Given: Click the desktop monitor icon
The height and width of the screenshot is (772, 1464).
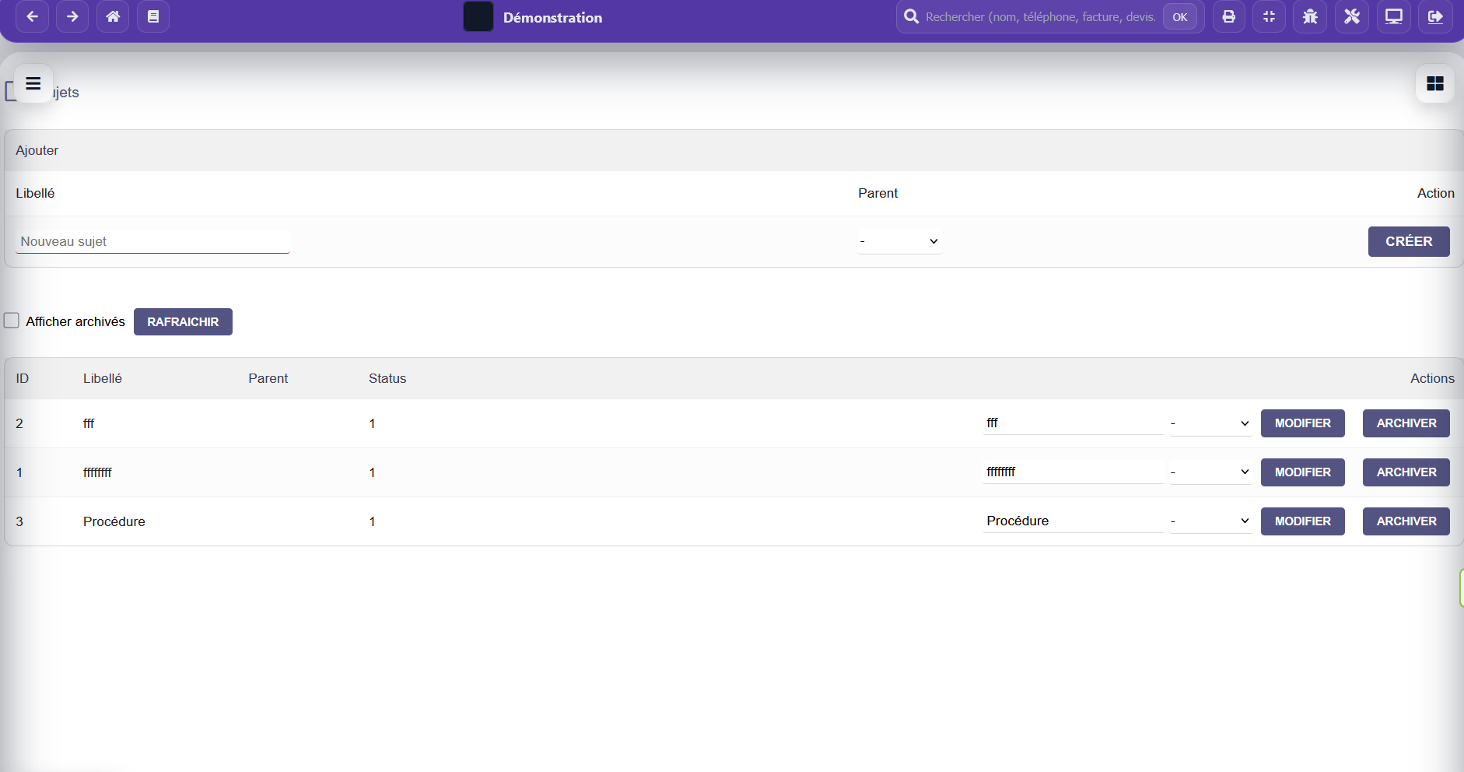Looking at the screenshot, I should coord(1393,16).
